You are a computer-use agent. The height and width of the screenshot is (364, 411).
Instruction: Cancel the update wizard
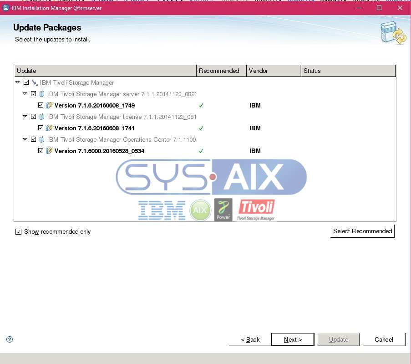[x=384, y=339]
